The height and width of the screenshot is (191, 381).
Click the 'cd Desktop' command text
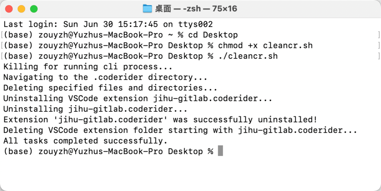tap(213, 35)
